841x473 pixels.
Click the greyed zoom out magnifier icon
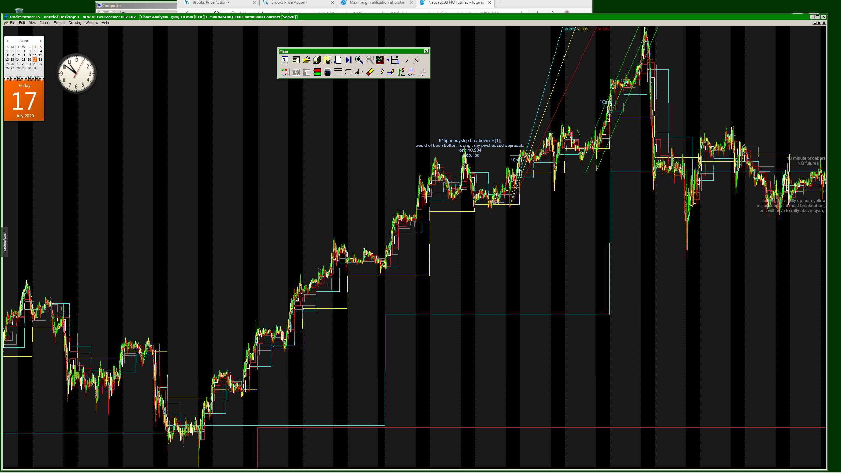click(x=369, y=60)
